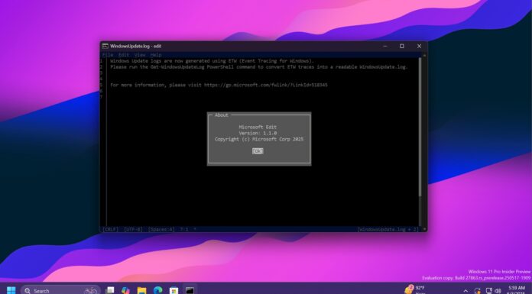Launch Copilot from the taskbar

(x=126, y=290)
